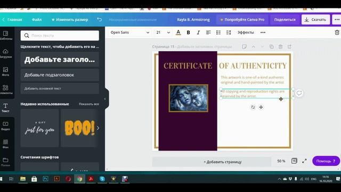Open the Uploads sidebar tab

point(6,53)
